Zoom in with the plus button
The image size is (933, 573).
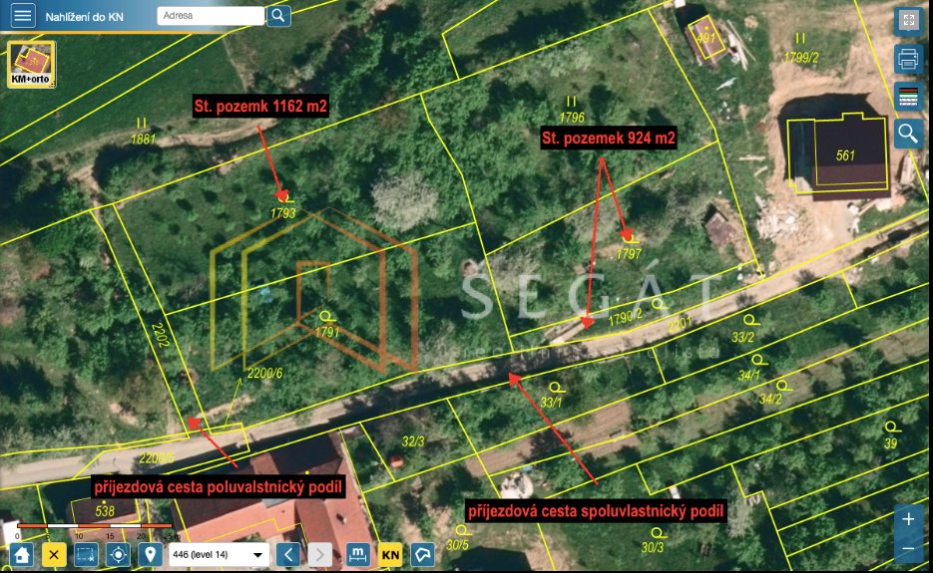pos(908,519)
